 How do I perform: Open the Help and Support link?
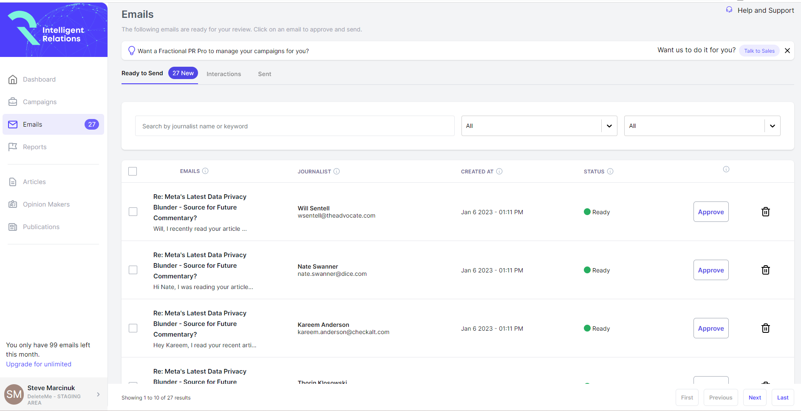(x=766, y=10)
